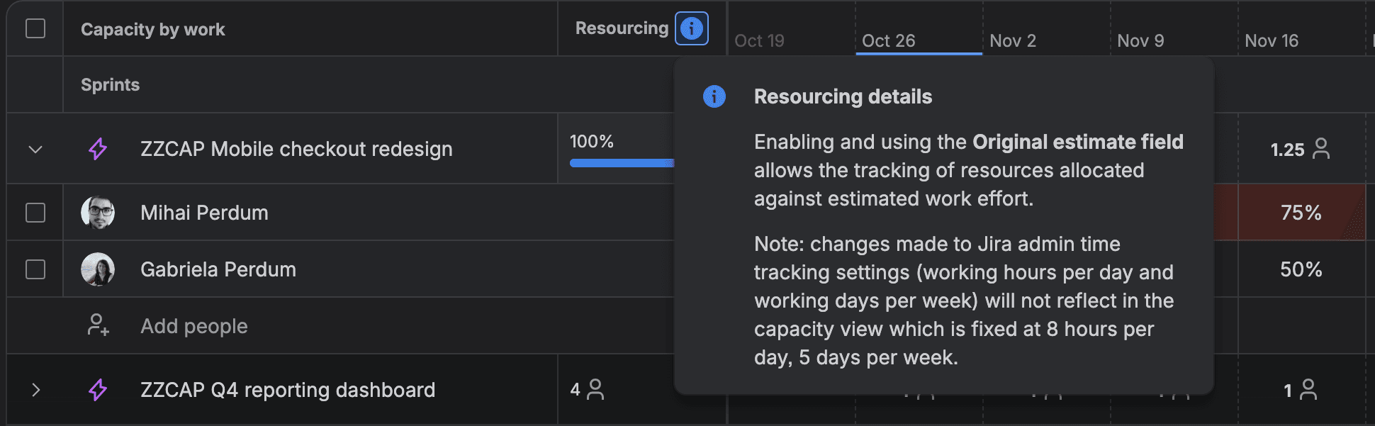Toggle the select-all checkbox in header
1375x426 pixels.
(x=35, y=28)
